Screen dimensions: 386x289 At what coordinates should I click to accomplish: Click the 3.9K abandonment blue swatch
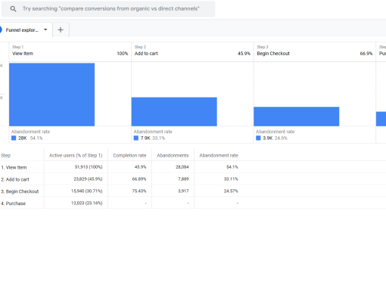258,138
